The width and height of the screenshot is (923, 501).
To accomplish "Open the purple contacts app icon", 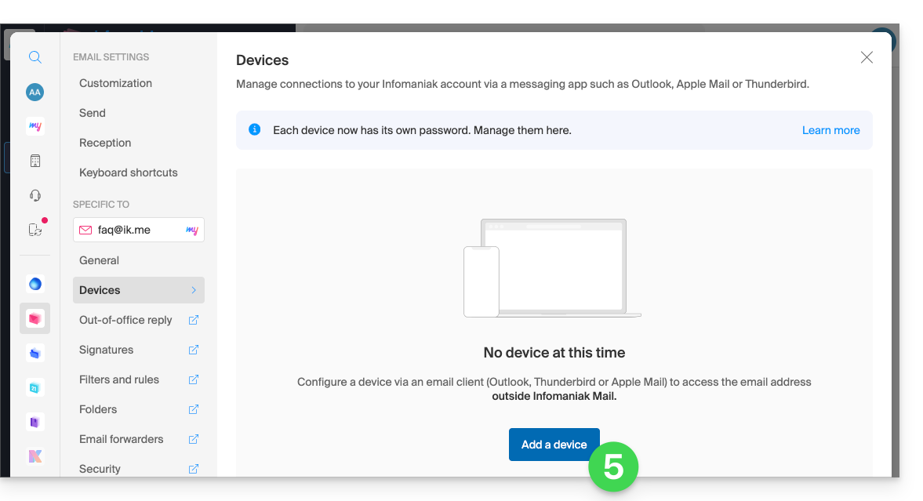I will click(35, 422).
